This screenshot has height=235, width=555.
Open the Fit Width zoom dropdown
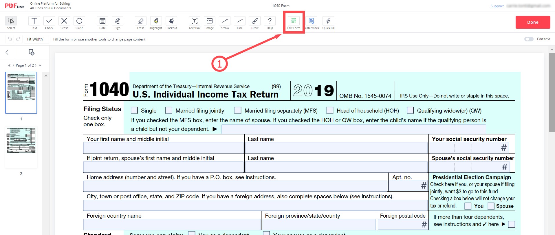[x=36, y=39]
